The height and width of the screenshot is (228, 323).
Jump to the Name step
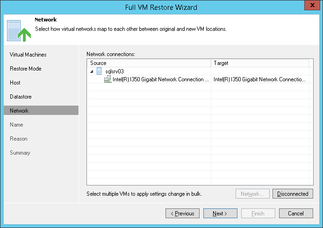(16, 125)
